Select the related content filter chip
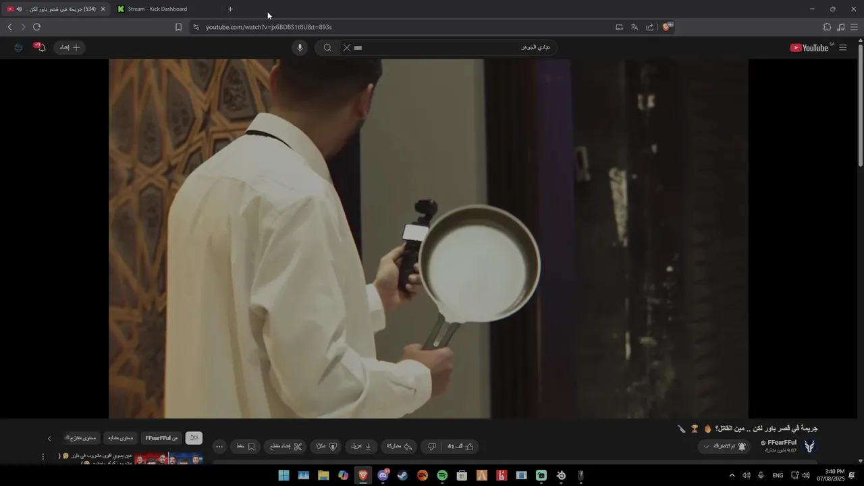 click(x=121, y=438)
